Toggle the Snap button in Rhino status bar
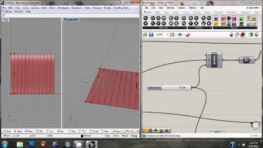The height and width of the screenshot is (148, 263). tap(107, 136)
